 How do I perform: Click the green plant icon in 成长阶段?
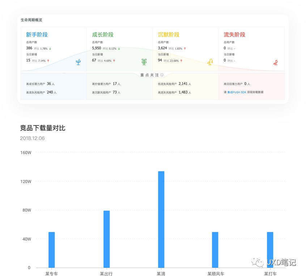point(144,62)
